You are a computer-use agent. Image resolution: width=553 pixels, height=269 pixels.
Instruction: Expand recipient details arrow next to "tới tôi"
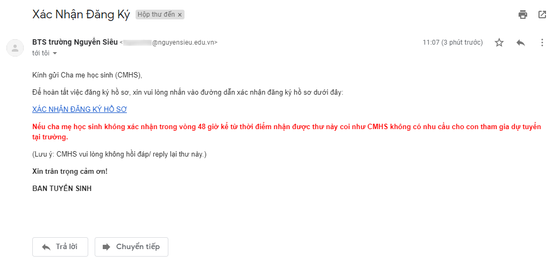coord(55,54)
